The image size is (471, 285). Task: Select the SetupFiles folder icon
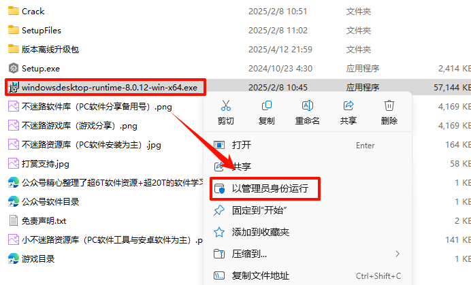tap(13, 30)
